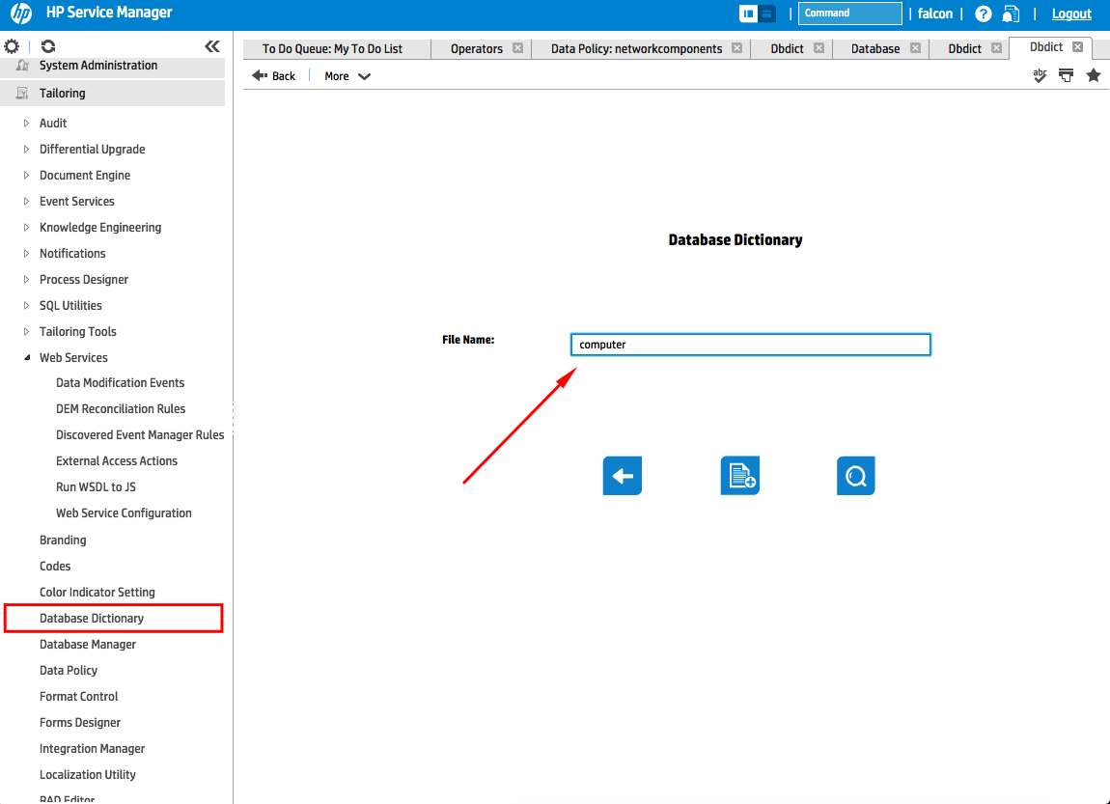Refresh the navigation tree

[46, 44]
